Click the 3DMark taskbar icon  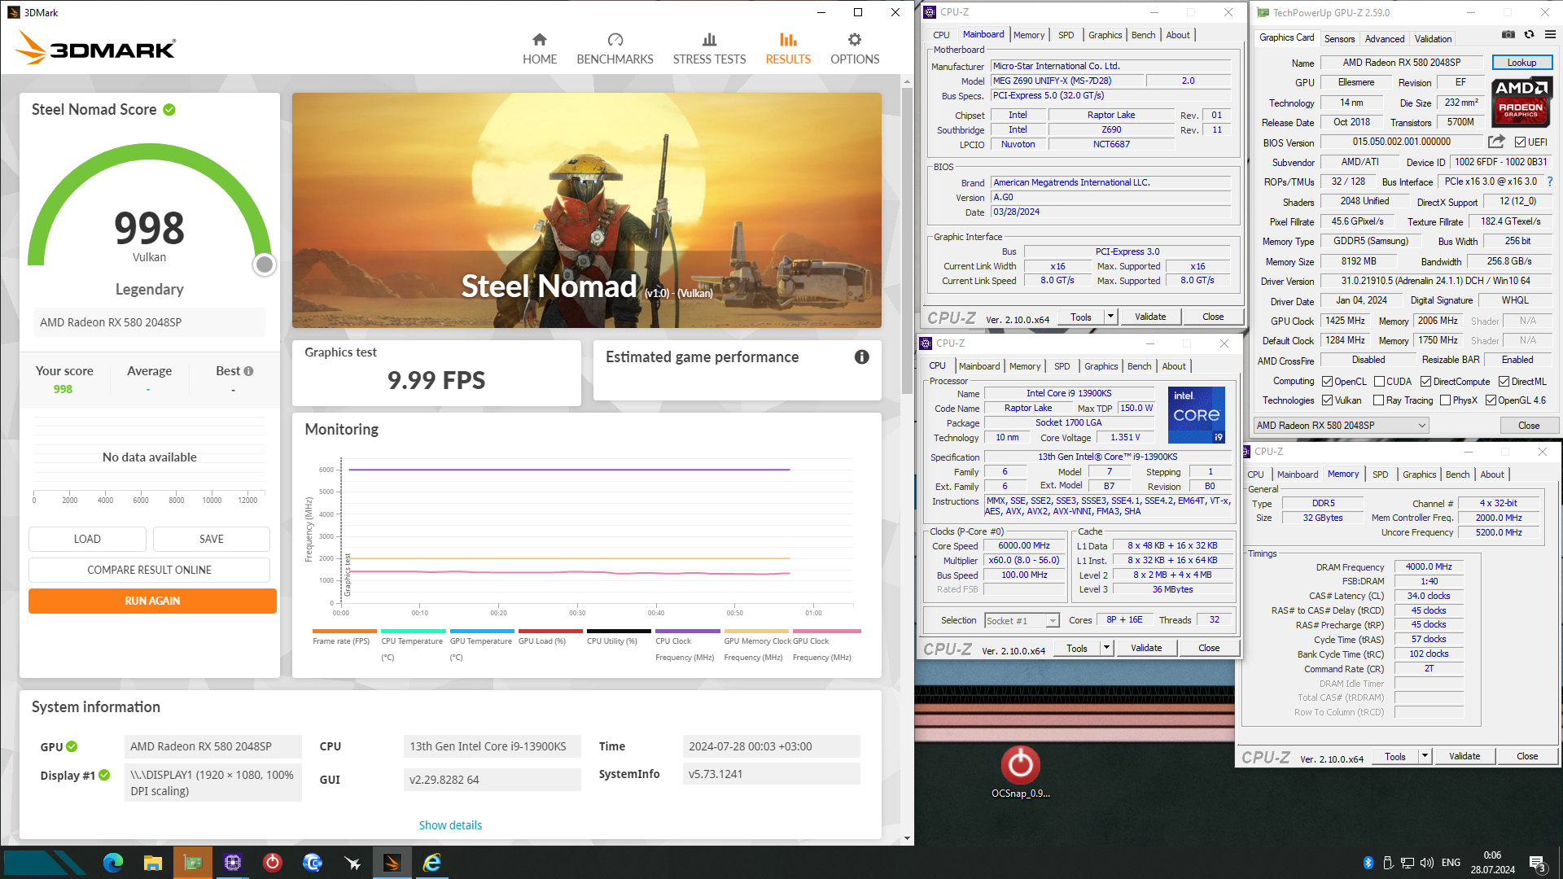[392, 863]
